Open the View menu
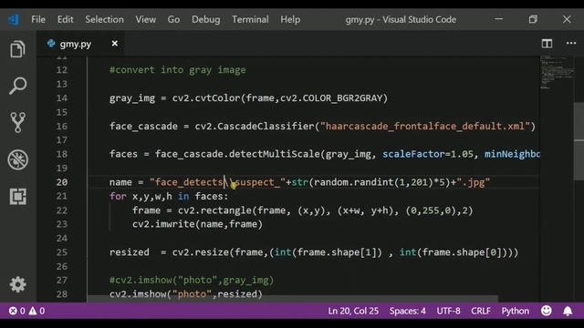Screen dimensions: 584x328 146,19
